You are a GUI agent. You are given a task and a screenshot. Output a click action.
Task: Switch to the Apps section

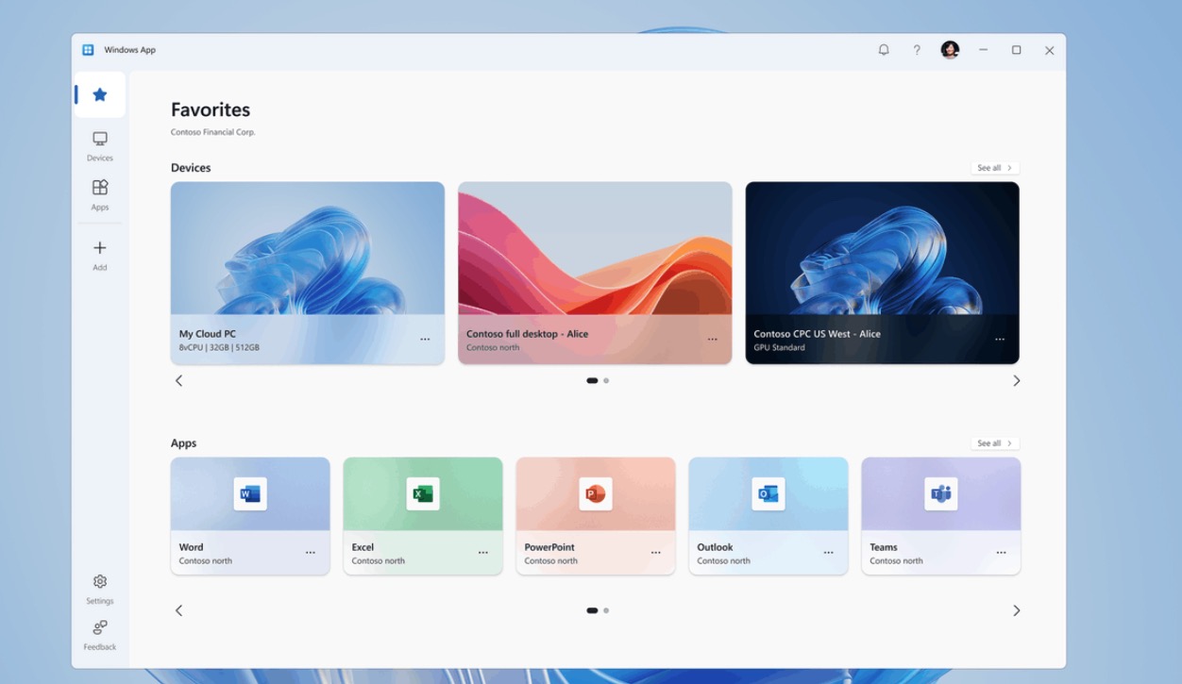coord(99,194)
